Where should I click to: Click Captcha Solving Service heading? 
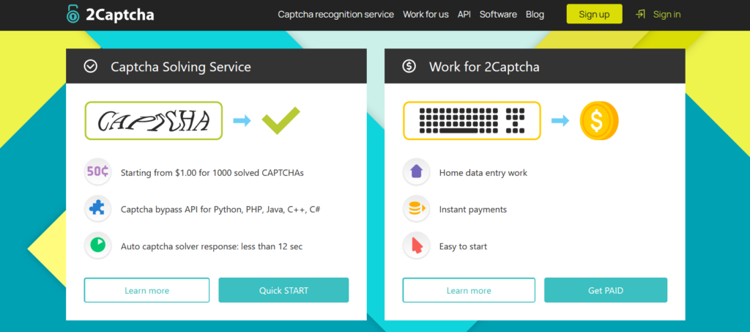(x=181, y=67)
